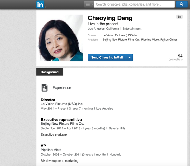Click 'September 2011 – April 2013' date range
The width and height of the screenshot is (190, 166).
(x=60, y=128)
